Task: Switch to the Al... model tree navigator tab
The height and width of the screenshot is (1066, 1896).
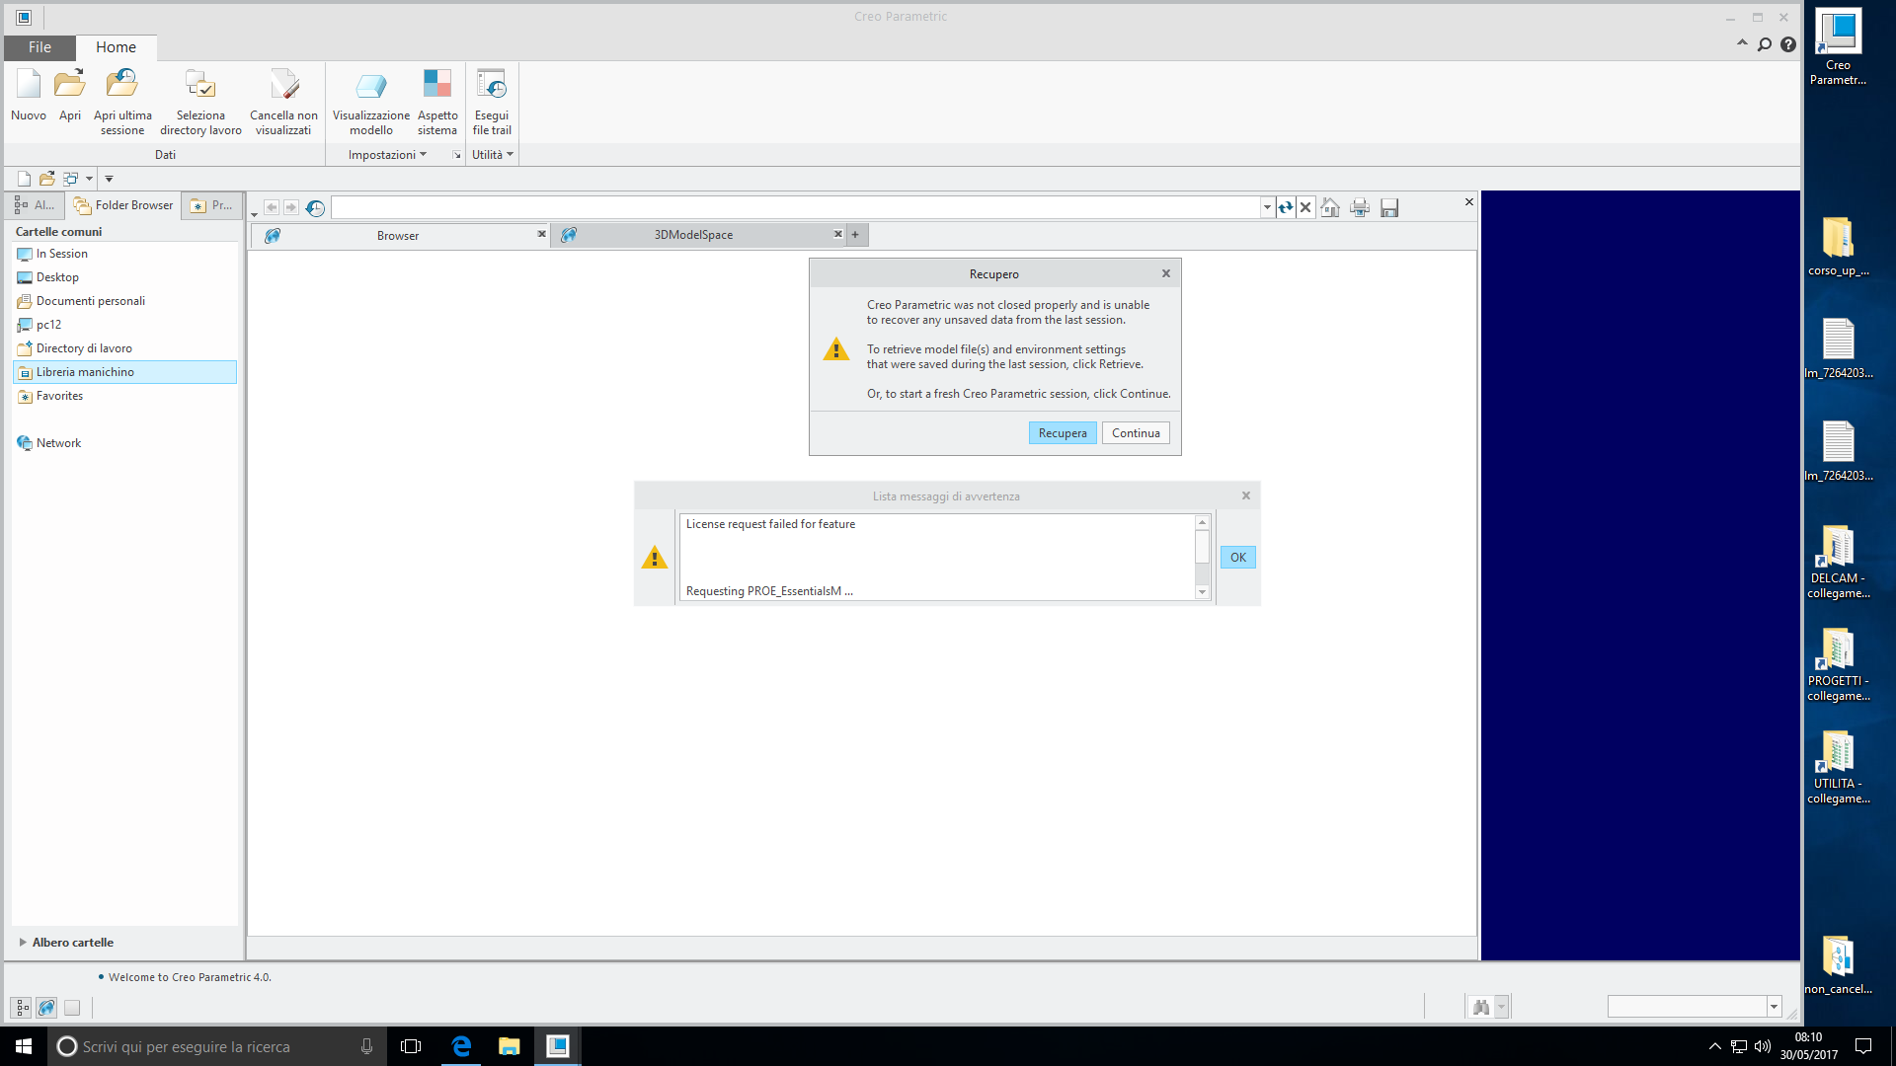Action: point(34,205)
